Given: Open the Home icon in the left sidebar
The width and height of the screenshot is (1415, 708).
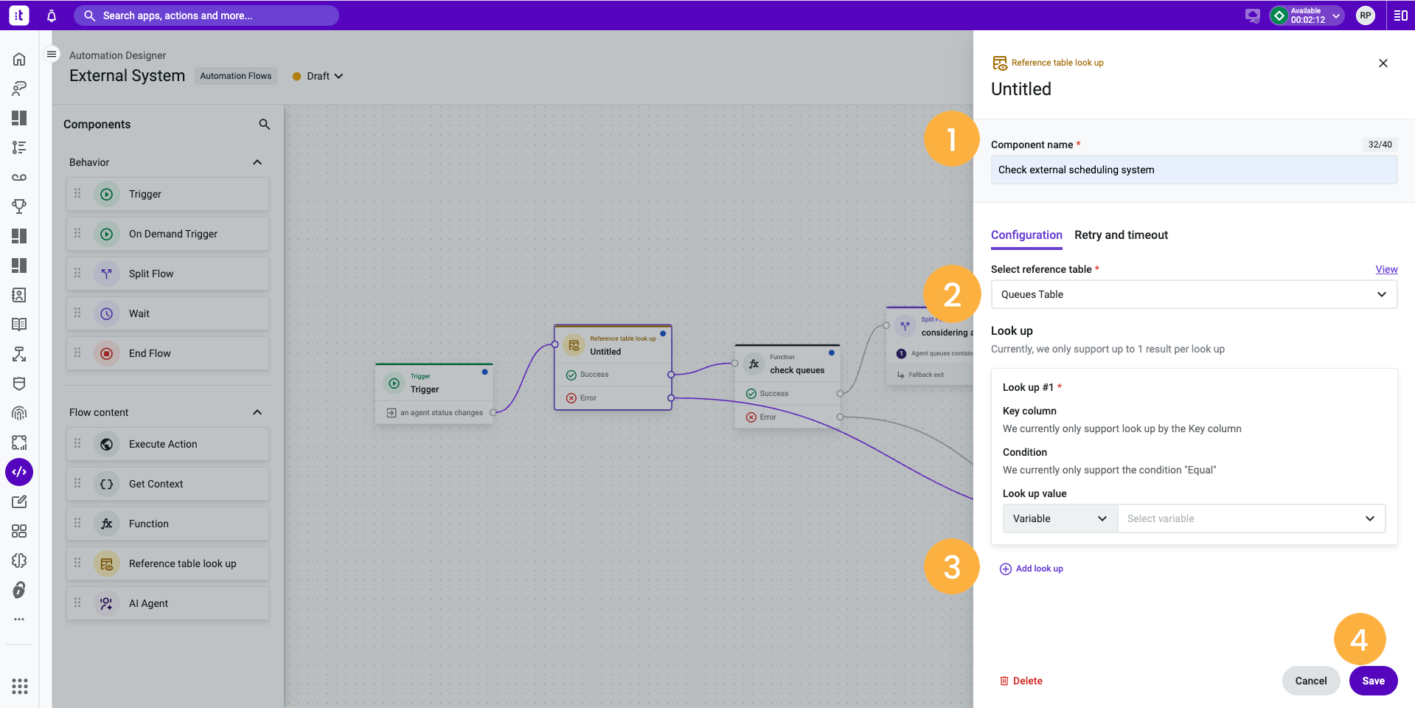Looking at the screenshot, I should click(x=19, y=59).
